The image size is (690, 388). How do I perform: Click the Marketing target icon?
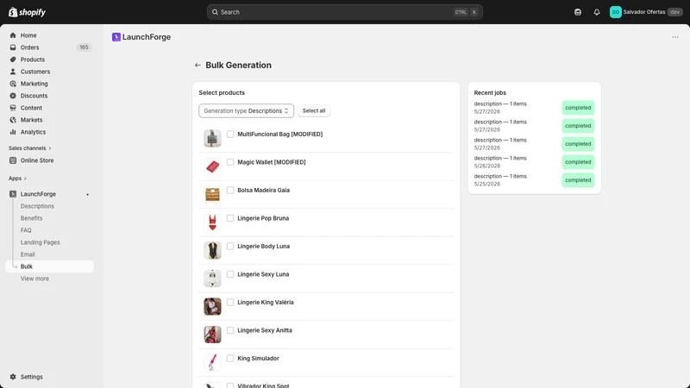13,84
